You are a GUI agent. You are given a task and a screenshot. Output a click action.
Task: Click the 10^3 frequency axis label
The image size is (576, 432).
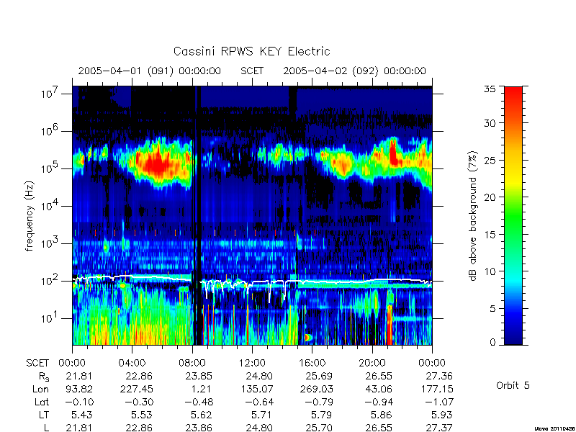pyautogui.click(x=50, y=243)
